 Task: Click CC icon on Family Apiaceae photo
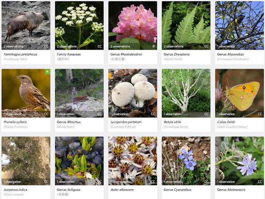click(99, 46)
